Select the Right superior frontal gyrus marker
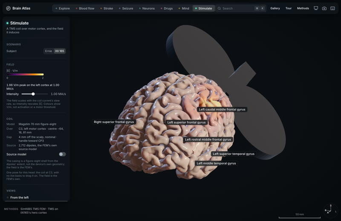341x221 pixels. (x=139, y=122)
